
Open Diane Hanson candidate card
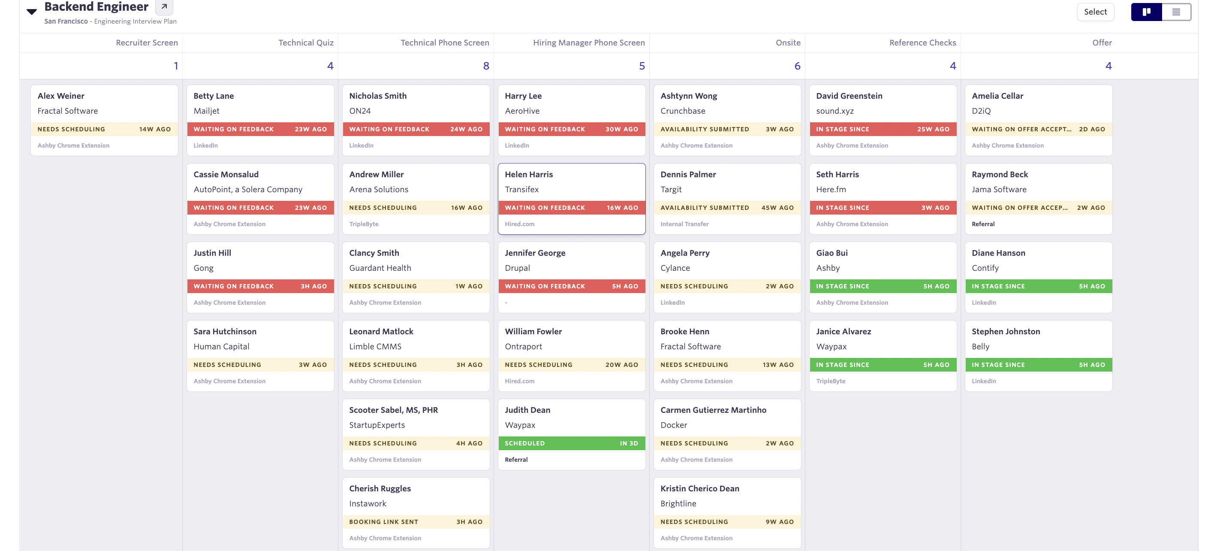(x=1039, y=277)
